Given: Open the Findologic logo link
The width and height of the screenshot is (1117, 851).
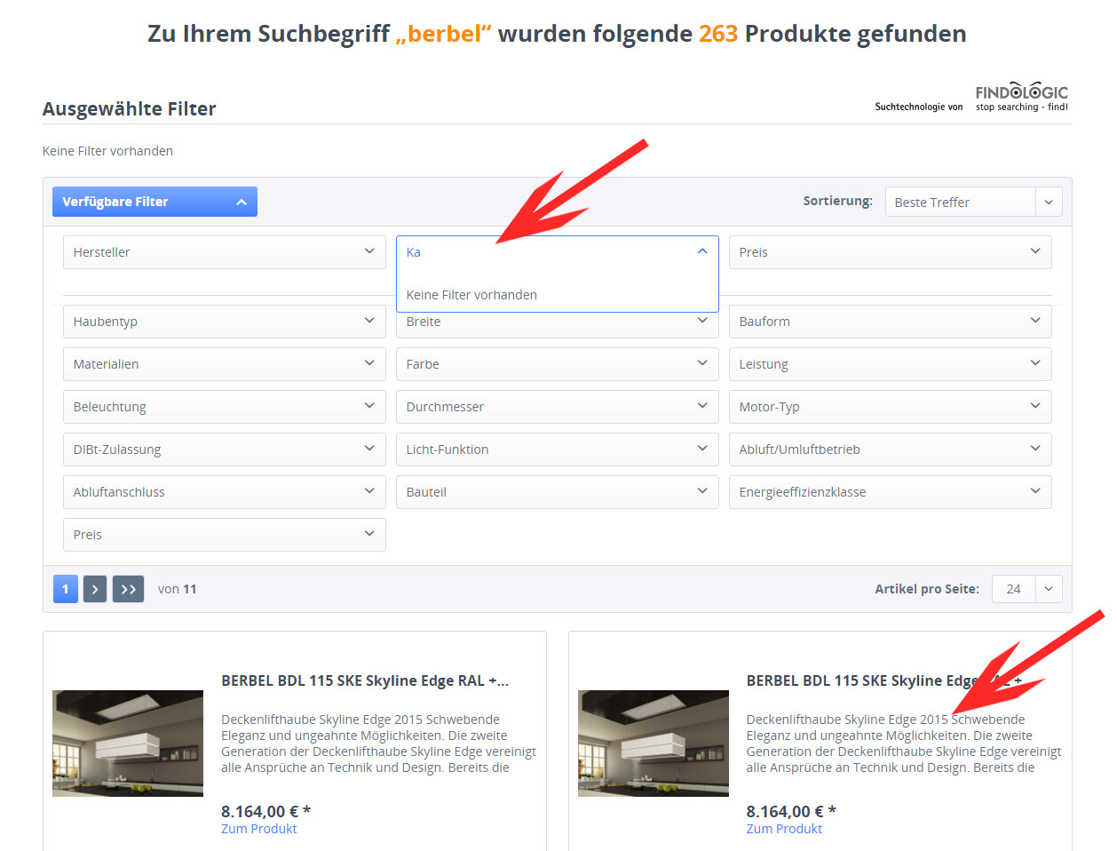Looking at the screenshot, I should (1021, 97).
